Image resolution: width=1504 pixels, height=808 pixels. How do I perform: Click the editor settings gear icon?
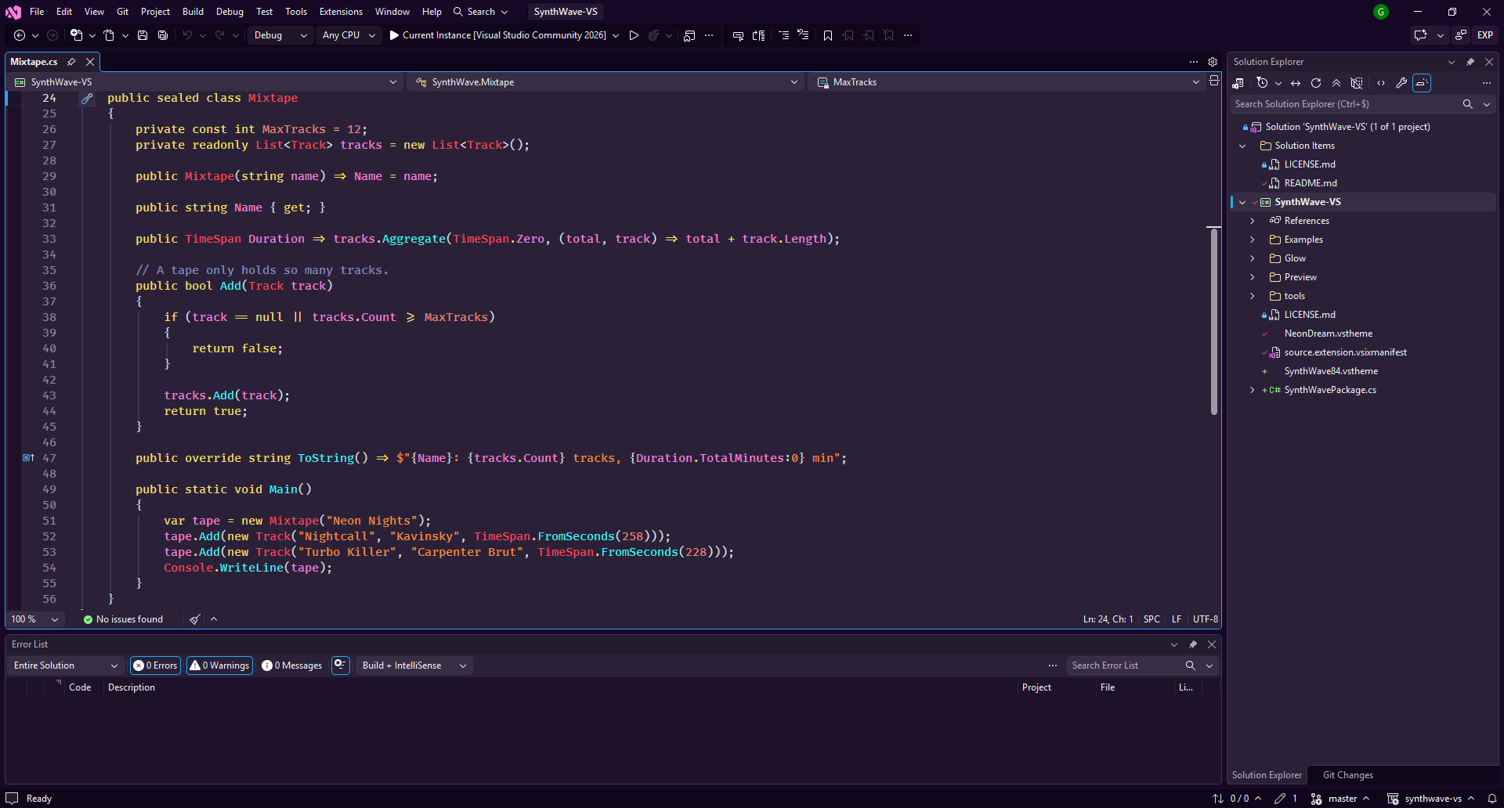click(x=1213, y=62)
